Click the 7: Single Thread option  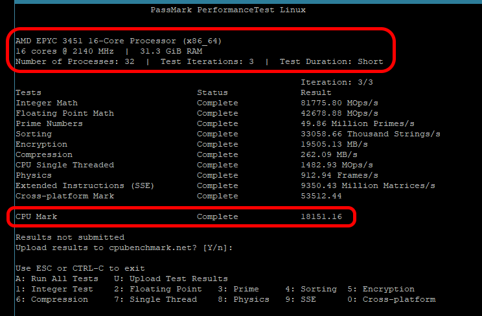(155, 299)
